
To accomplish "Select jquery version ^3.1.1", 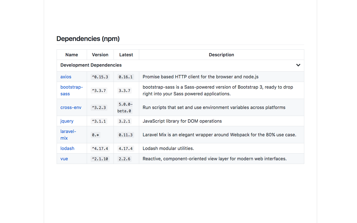I will point(99,121).
